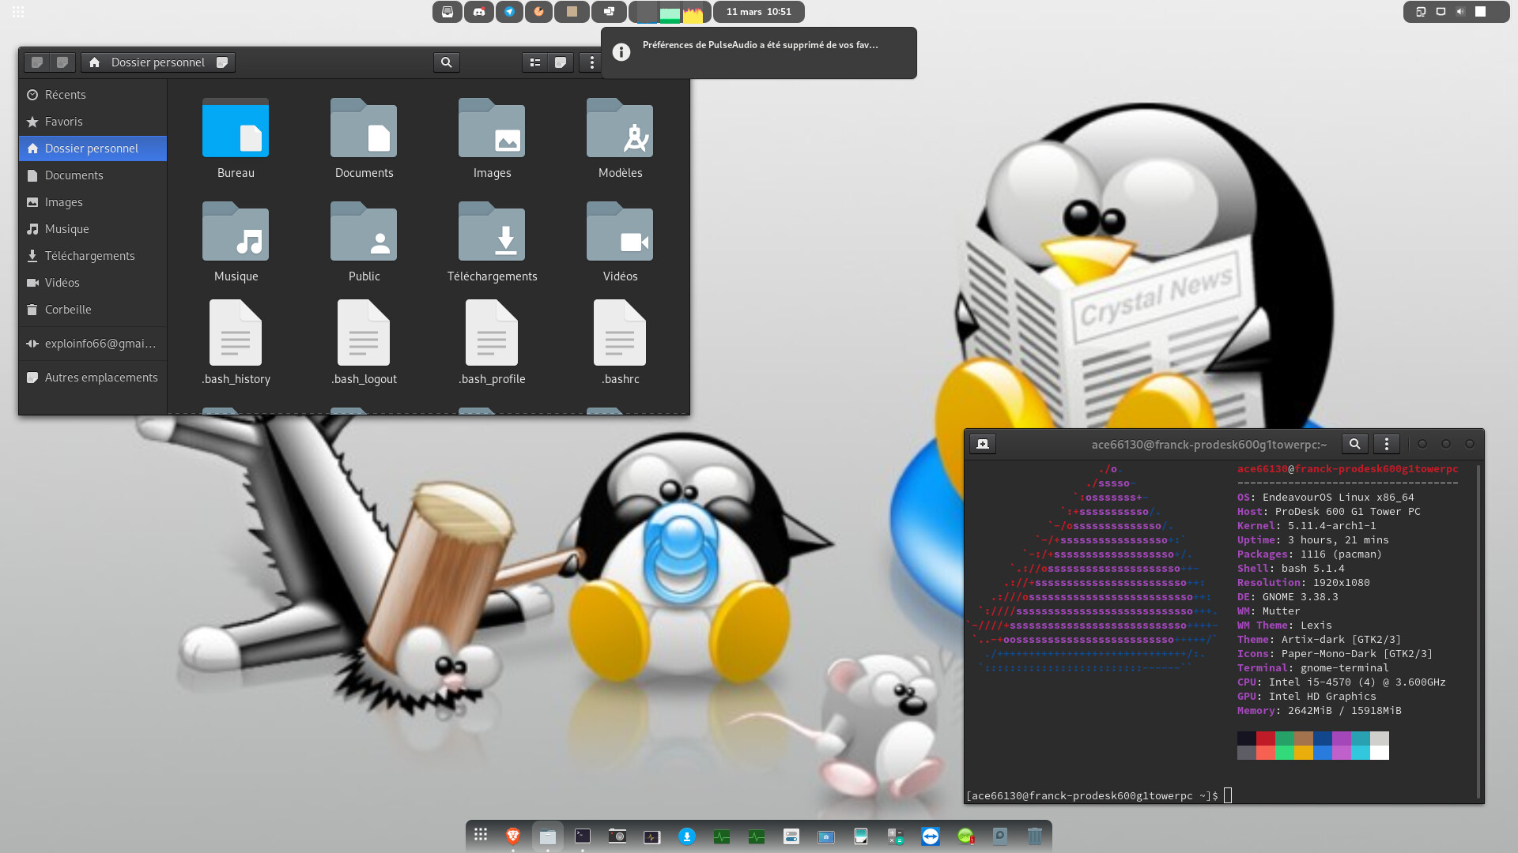Select the Documents folder in main view
1518x853 pixels.
point(364,139)
